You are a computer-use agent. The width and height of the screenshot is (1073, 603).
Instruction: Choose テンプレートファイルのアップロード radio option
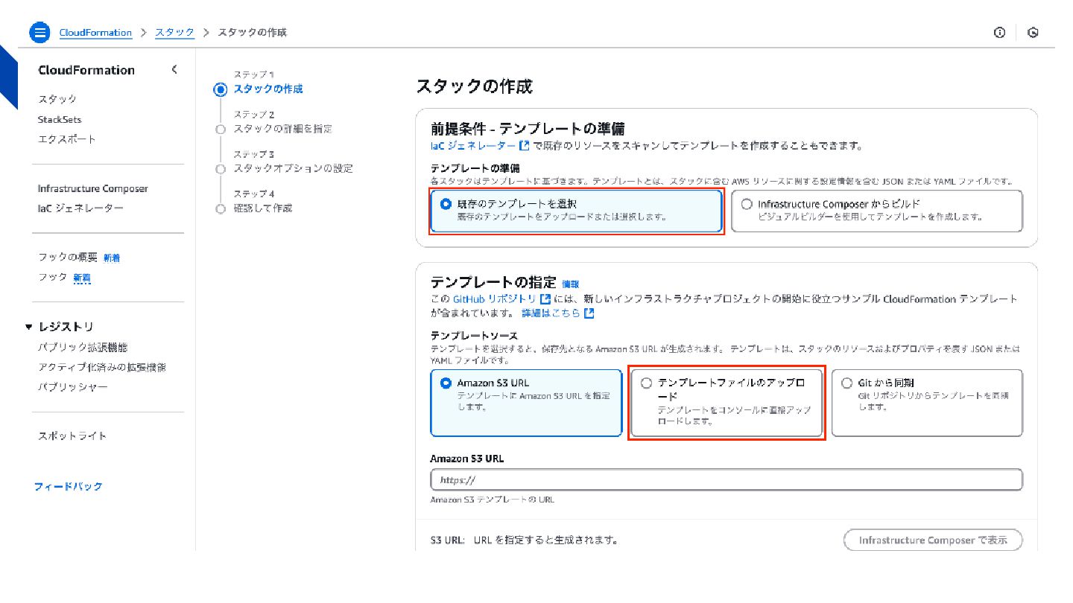click(x=646, y=383)
